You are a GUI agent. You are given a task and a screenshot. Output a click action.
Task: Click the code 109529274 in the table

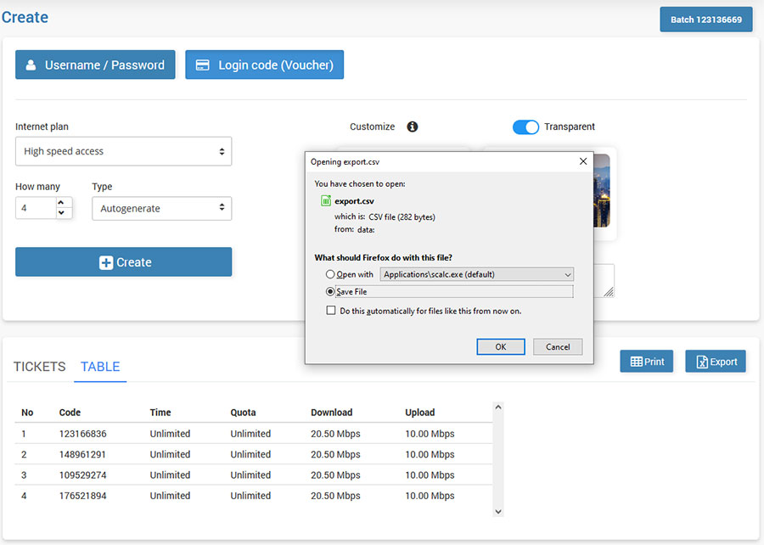[83, 475]
